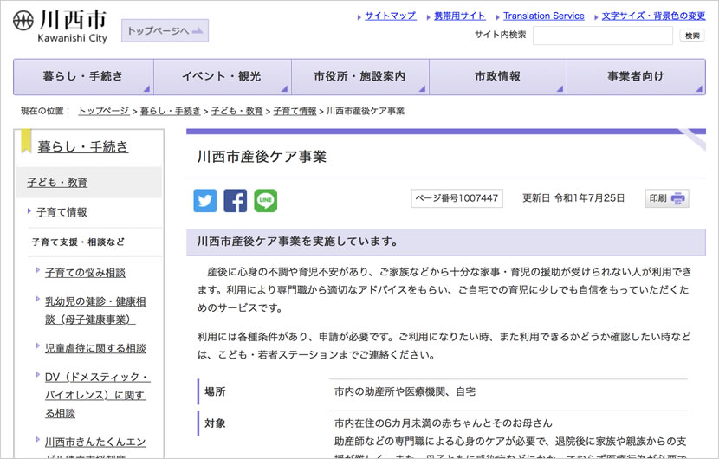The image size is (719, 459).
Task: Click the 検索 search button
Action: pos(692,36)
